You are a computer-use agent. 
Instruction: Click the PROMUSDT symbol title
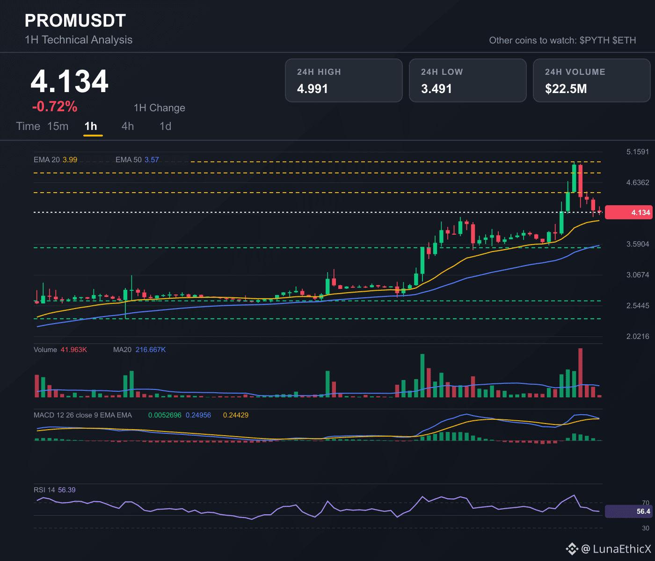75,21
